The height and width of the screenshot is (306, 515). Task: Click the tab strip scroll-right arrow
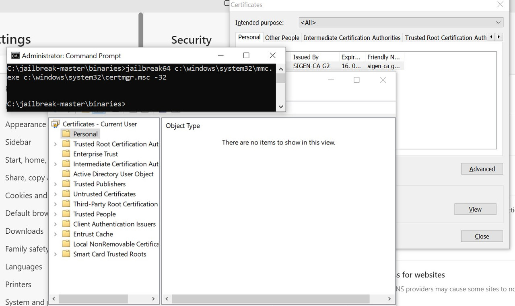[499, 37]
